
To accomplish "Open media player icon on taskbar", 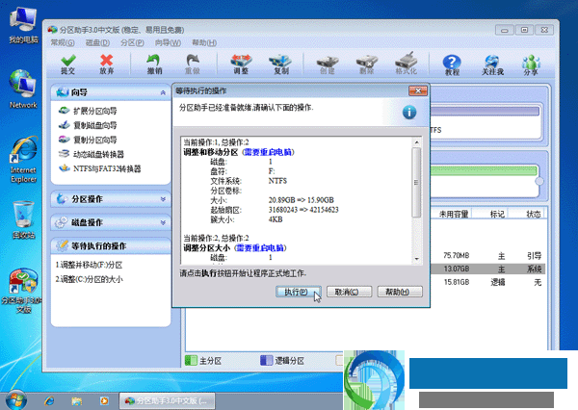I will pyautogui.click(x=104, y=400).
